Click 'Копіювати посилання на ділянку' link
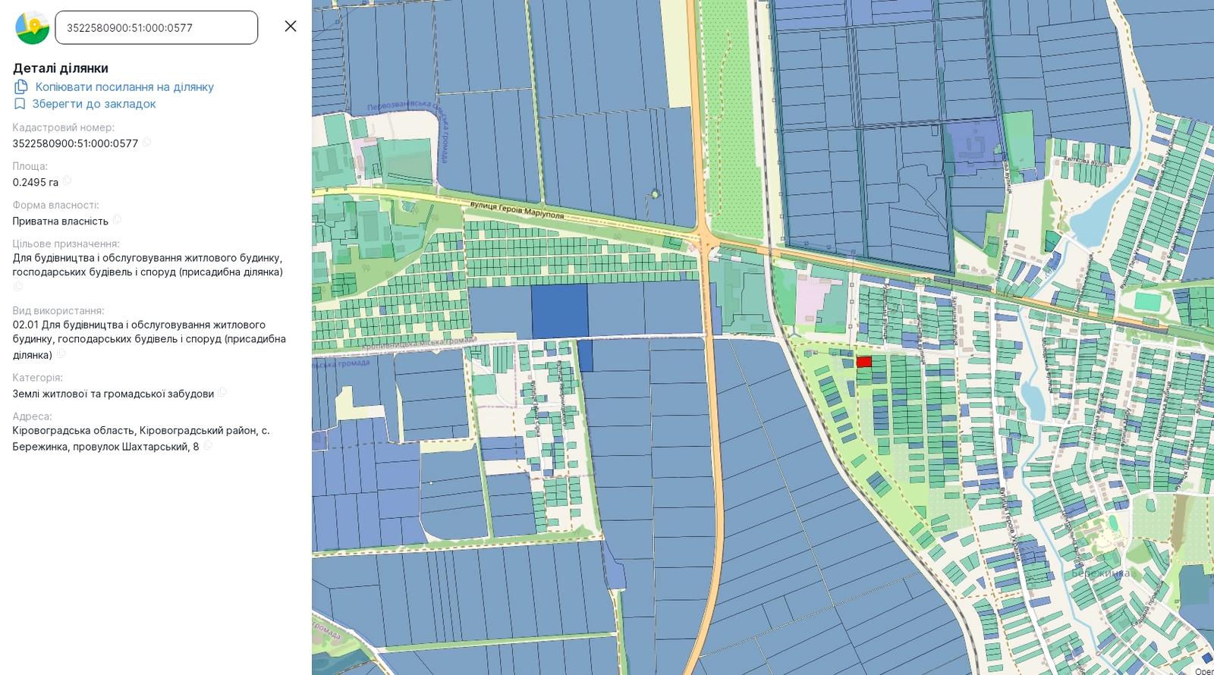Screen dimensions: 1214x675 pos(124,86)
